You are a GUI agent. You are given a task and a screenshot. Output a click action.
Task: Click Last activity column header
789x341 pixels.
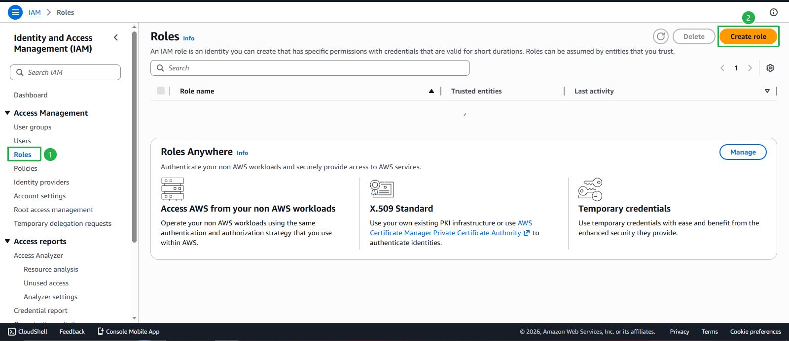pyautogui.click(x=594, y=91)
